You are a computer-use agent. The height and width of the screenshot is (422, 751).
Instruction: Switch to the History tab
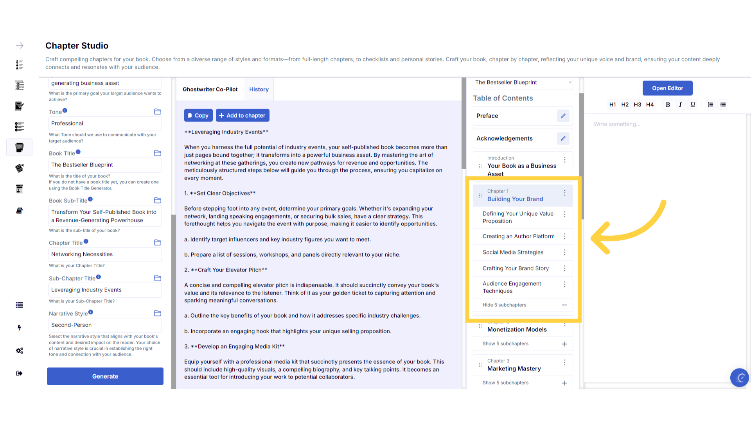[x=259, y=89]
